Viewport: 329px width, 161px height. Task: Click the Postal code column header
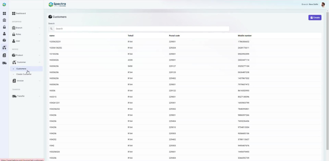[174, 35]
